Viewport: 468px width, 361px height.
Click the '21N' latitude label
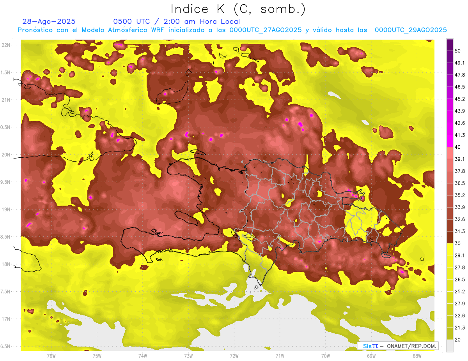6,100
